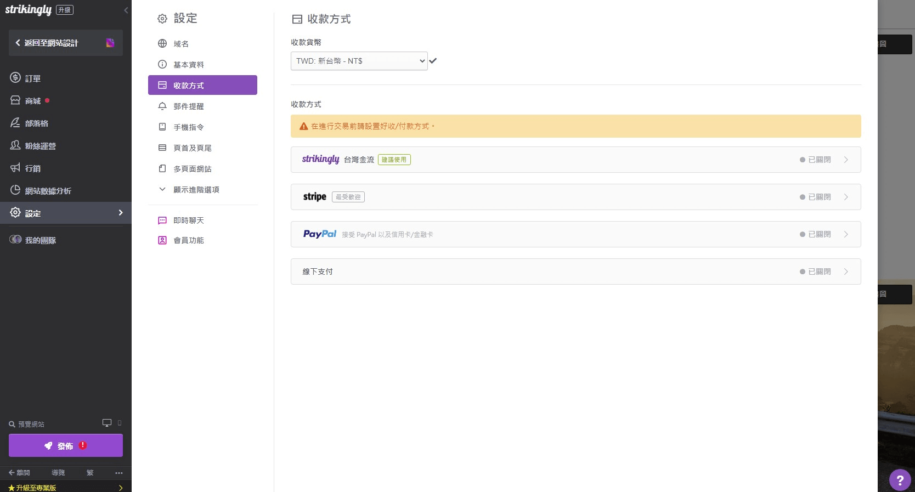This screenshot has height=492, width=915.
Task: Click 預覽網站 preview site
Action: coord(26,424)
